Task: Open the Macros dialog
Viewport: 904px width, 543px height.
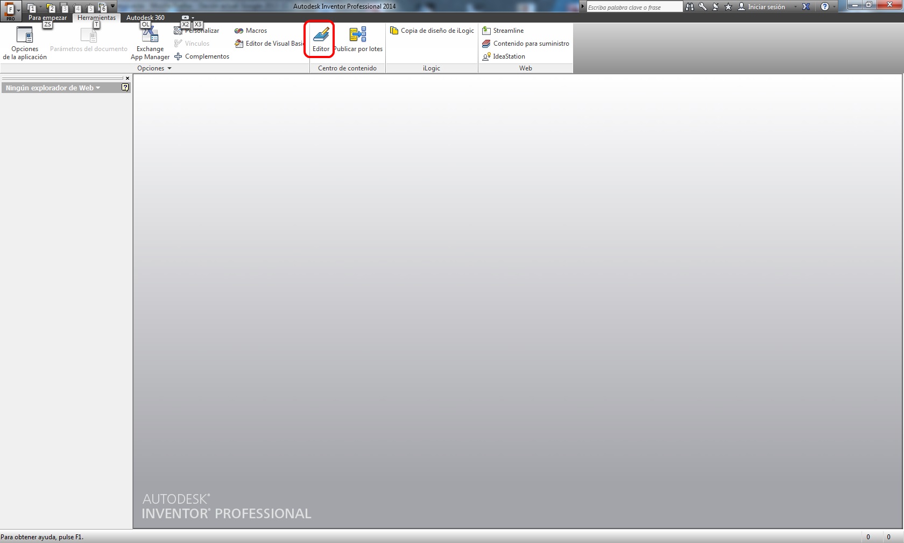Action: click(x=251, y=31)
